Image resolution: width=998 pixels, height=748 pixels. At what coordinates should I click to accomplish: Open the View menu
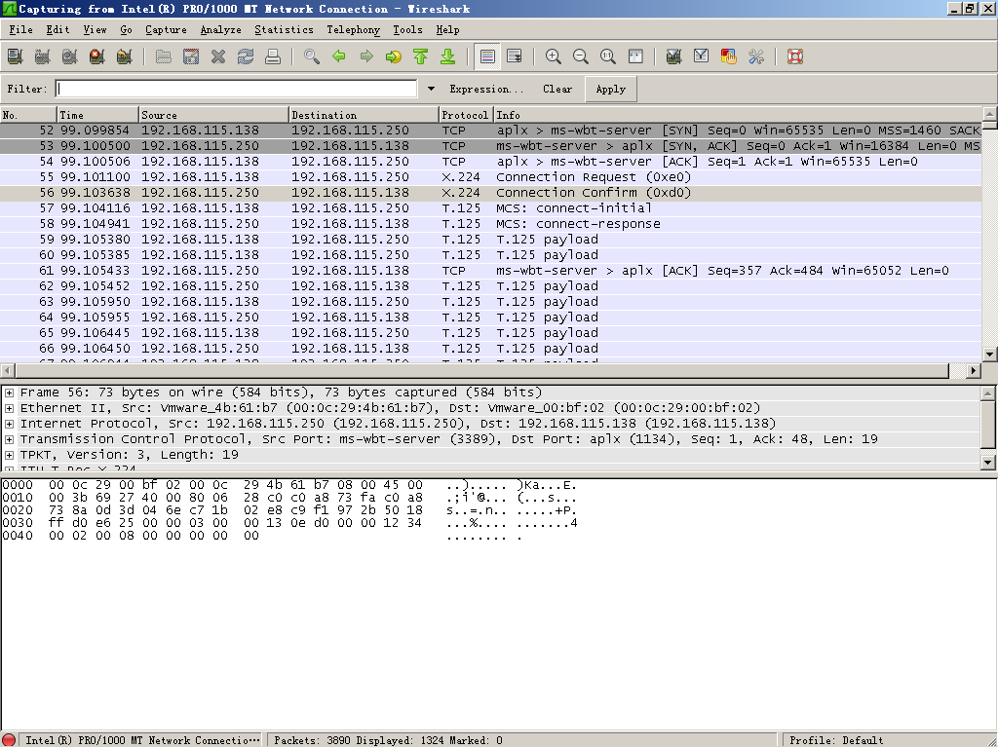click(x=95, y=30)
